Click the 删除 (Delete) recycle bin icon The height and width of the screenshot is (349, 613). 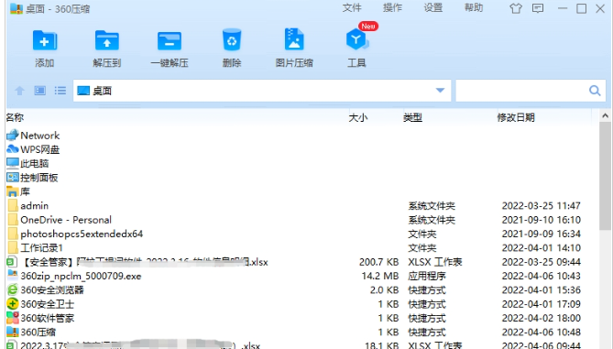232,40
